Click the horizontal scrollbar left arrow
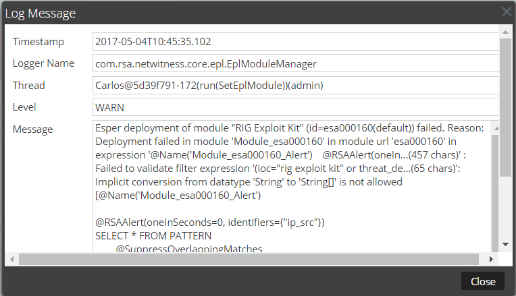Image resolution: width=516 pixels, height=296 pixels. click(x=10, y=259)
